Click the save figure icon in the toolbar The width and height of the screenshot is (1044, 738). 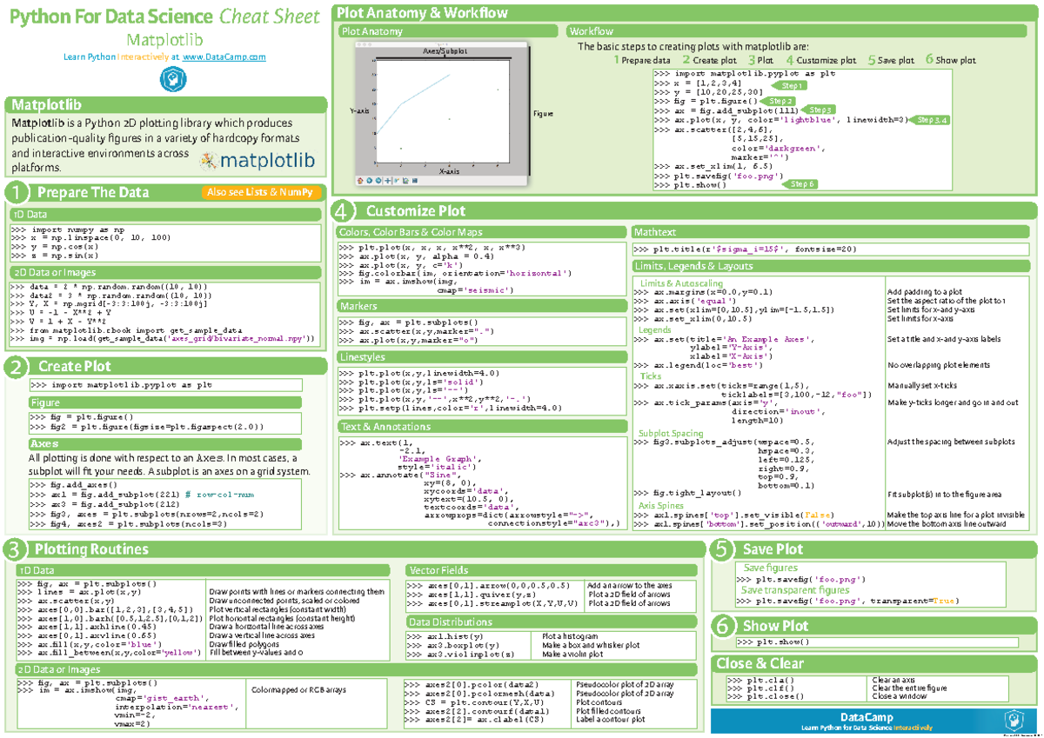tap(415, 181)
